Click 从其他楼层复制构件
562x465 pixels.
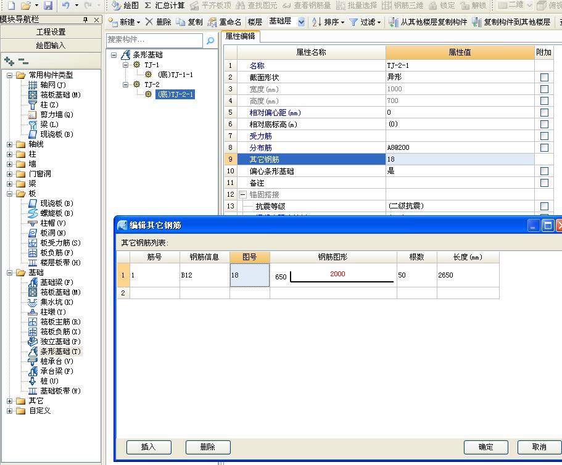pyautogui.click(x=428, y=22)
